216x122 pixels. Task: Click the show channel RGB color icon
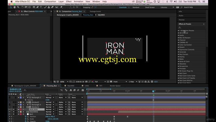pyautogui.click(x=92, y=82)
